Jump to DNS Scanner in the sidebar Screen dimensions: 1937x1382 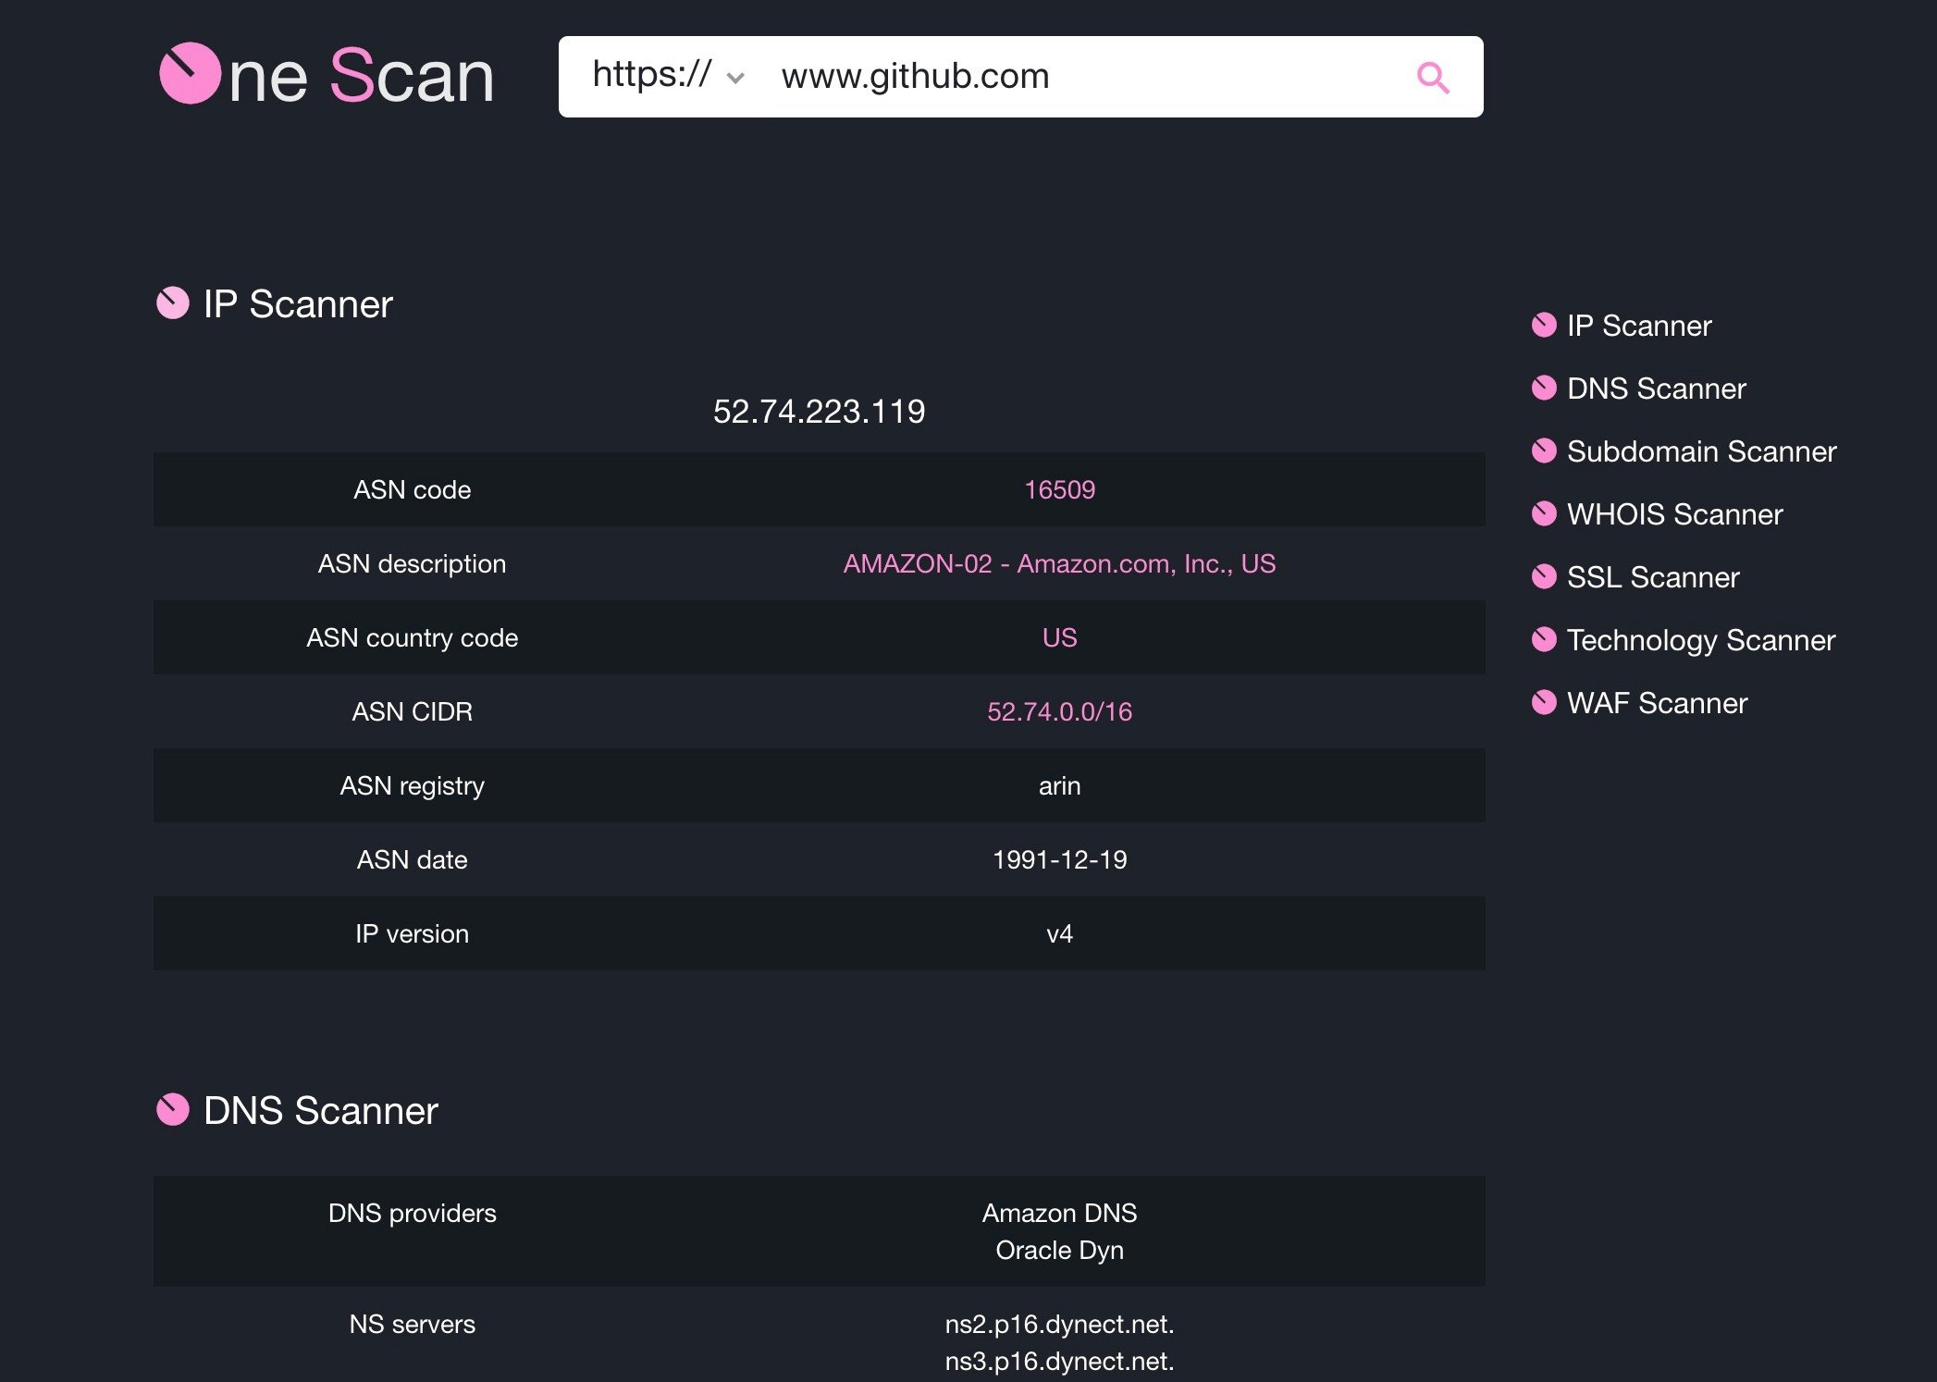point(1656,389)
